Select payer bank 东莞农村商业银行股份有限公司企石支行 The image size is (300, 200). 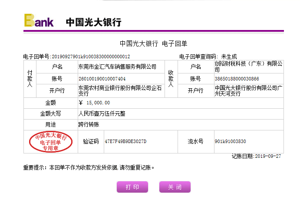point(120,91)
